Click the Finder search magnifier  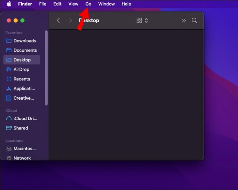(x=195, y=20)
